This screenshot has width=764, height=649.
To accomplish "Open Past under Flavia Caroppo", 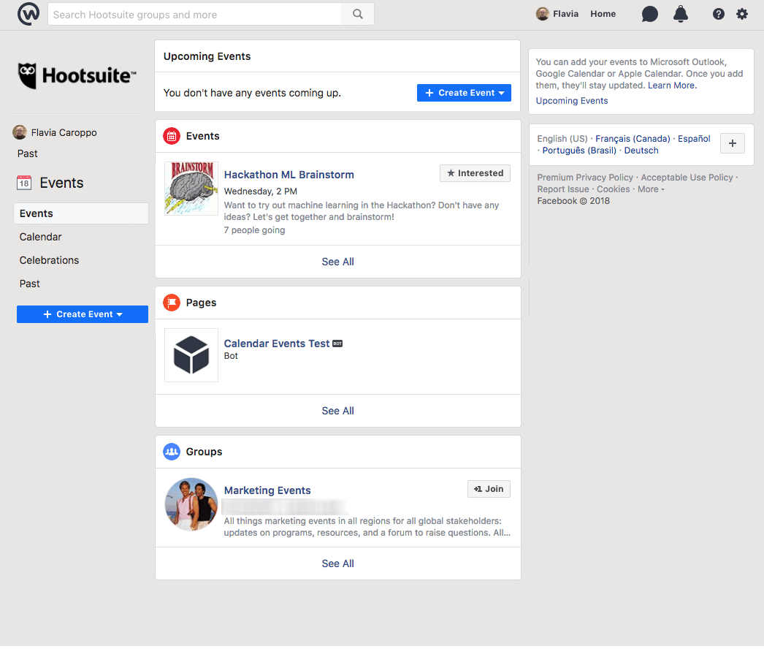I will (28, 153).
